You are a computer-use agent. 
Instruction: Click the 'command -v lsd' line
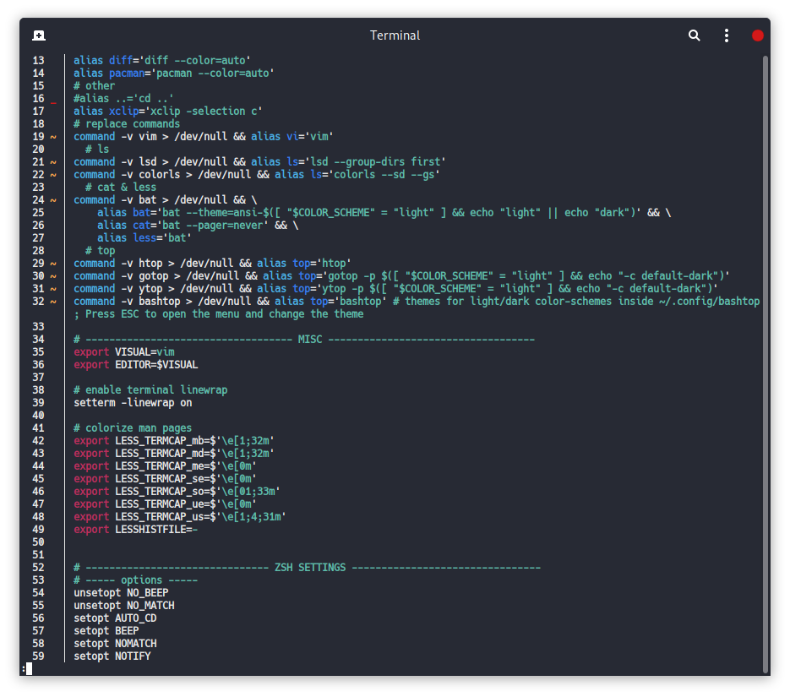point(259,161)
